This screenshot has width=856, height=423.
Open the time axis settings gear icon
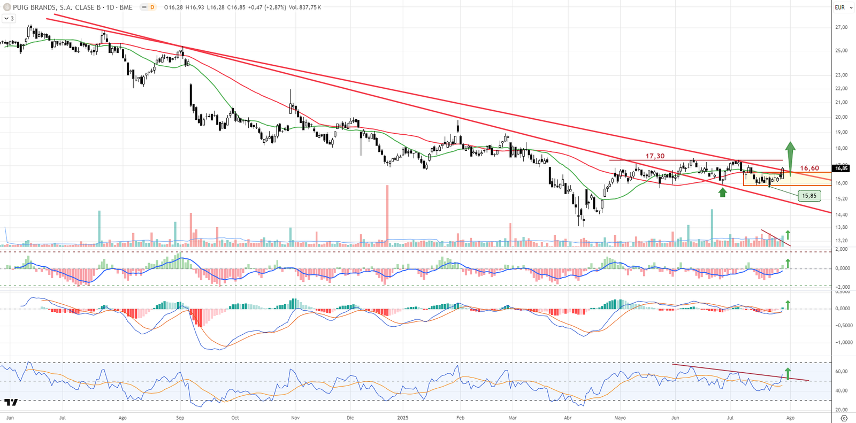[x=844, y=418]
